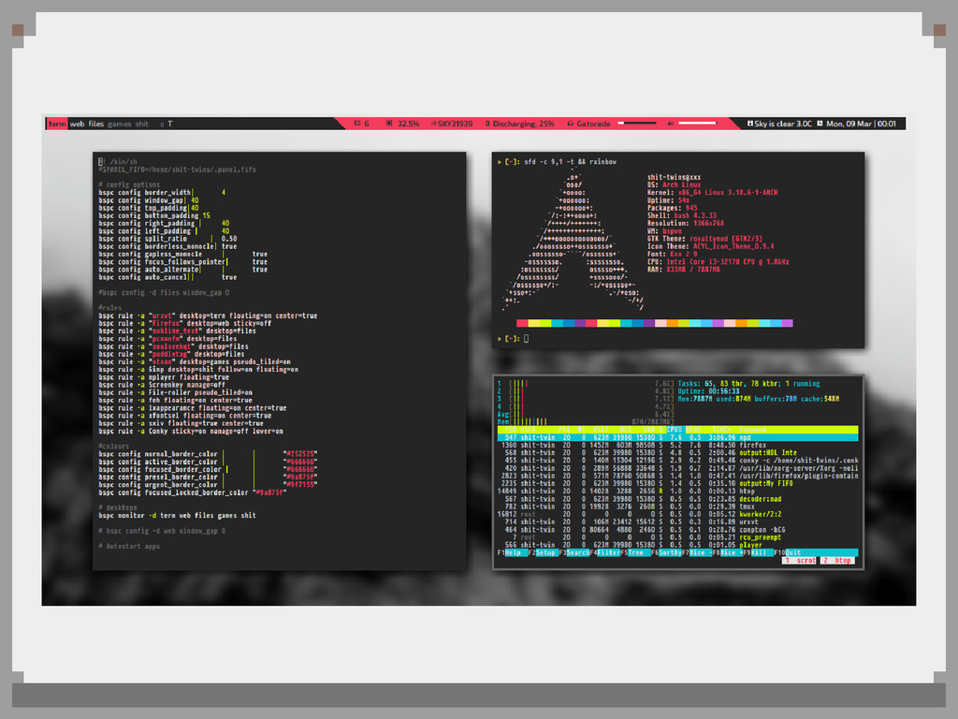Click the Sky is clear 3.0C text
The height and width of the screenshot is (719, 958).
pos(783,124)
